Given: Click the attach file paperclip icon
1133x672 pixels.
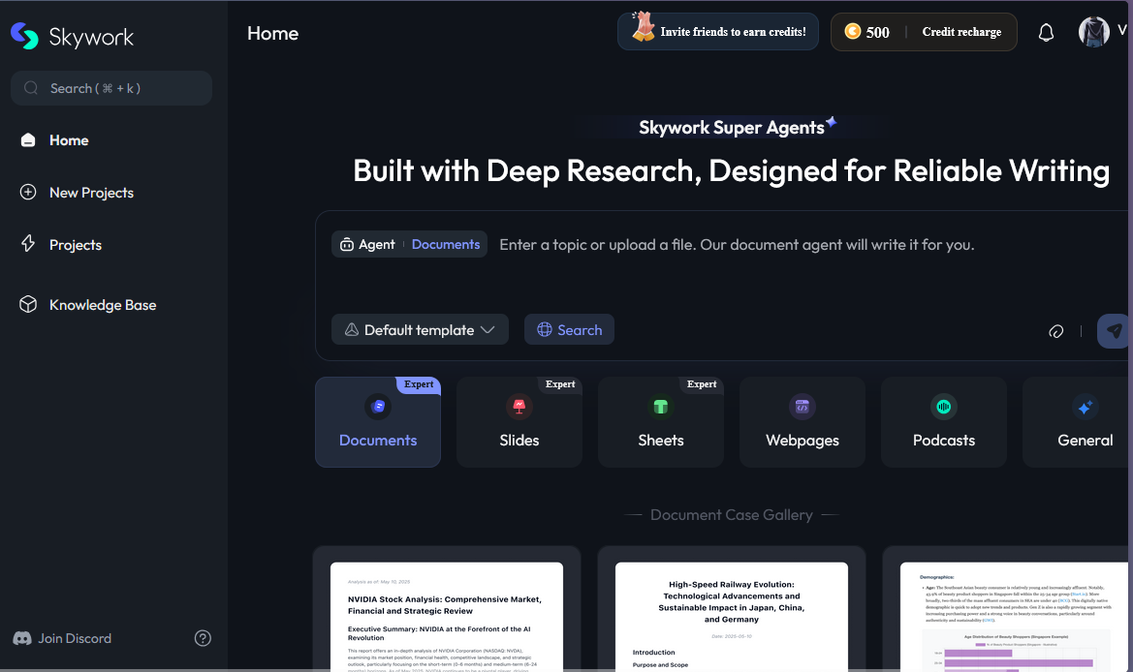Looking at the screenshot, I should coord(1056,330).
